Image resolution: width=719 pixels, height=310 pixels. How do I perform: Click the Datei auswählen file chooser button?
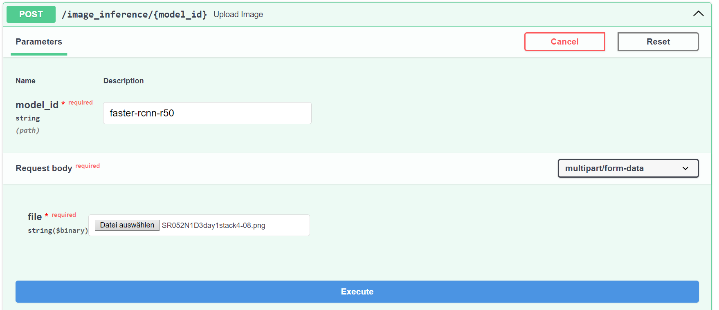pyautogui.click(x=127, y=225)
